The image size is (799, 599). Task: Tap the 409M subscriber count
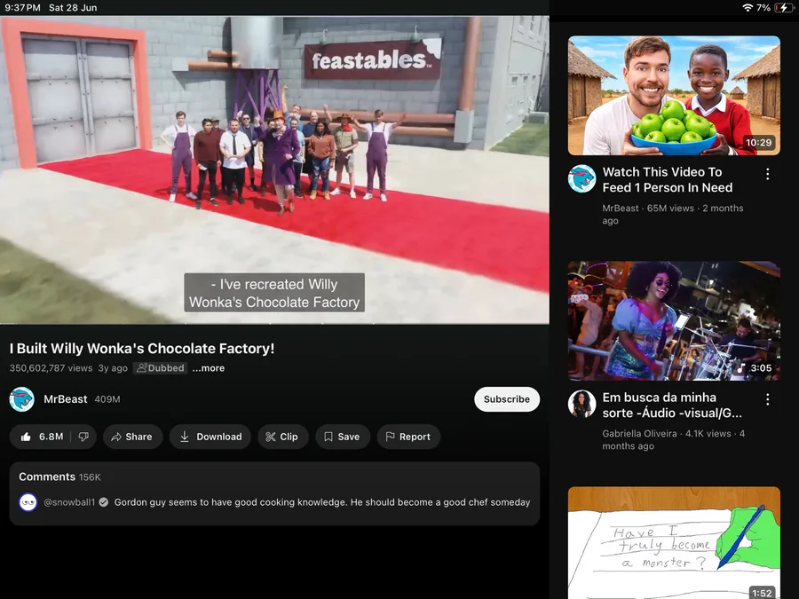pos(107,399)
